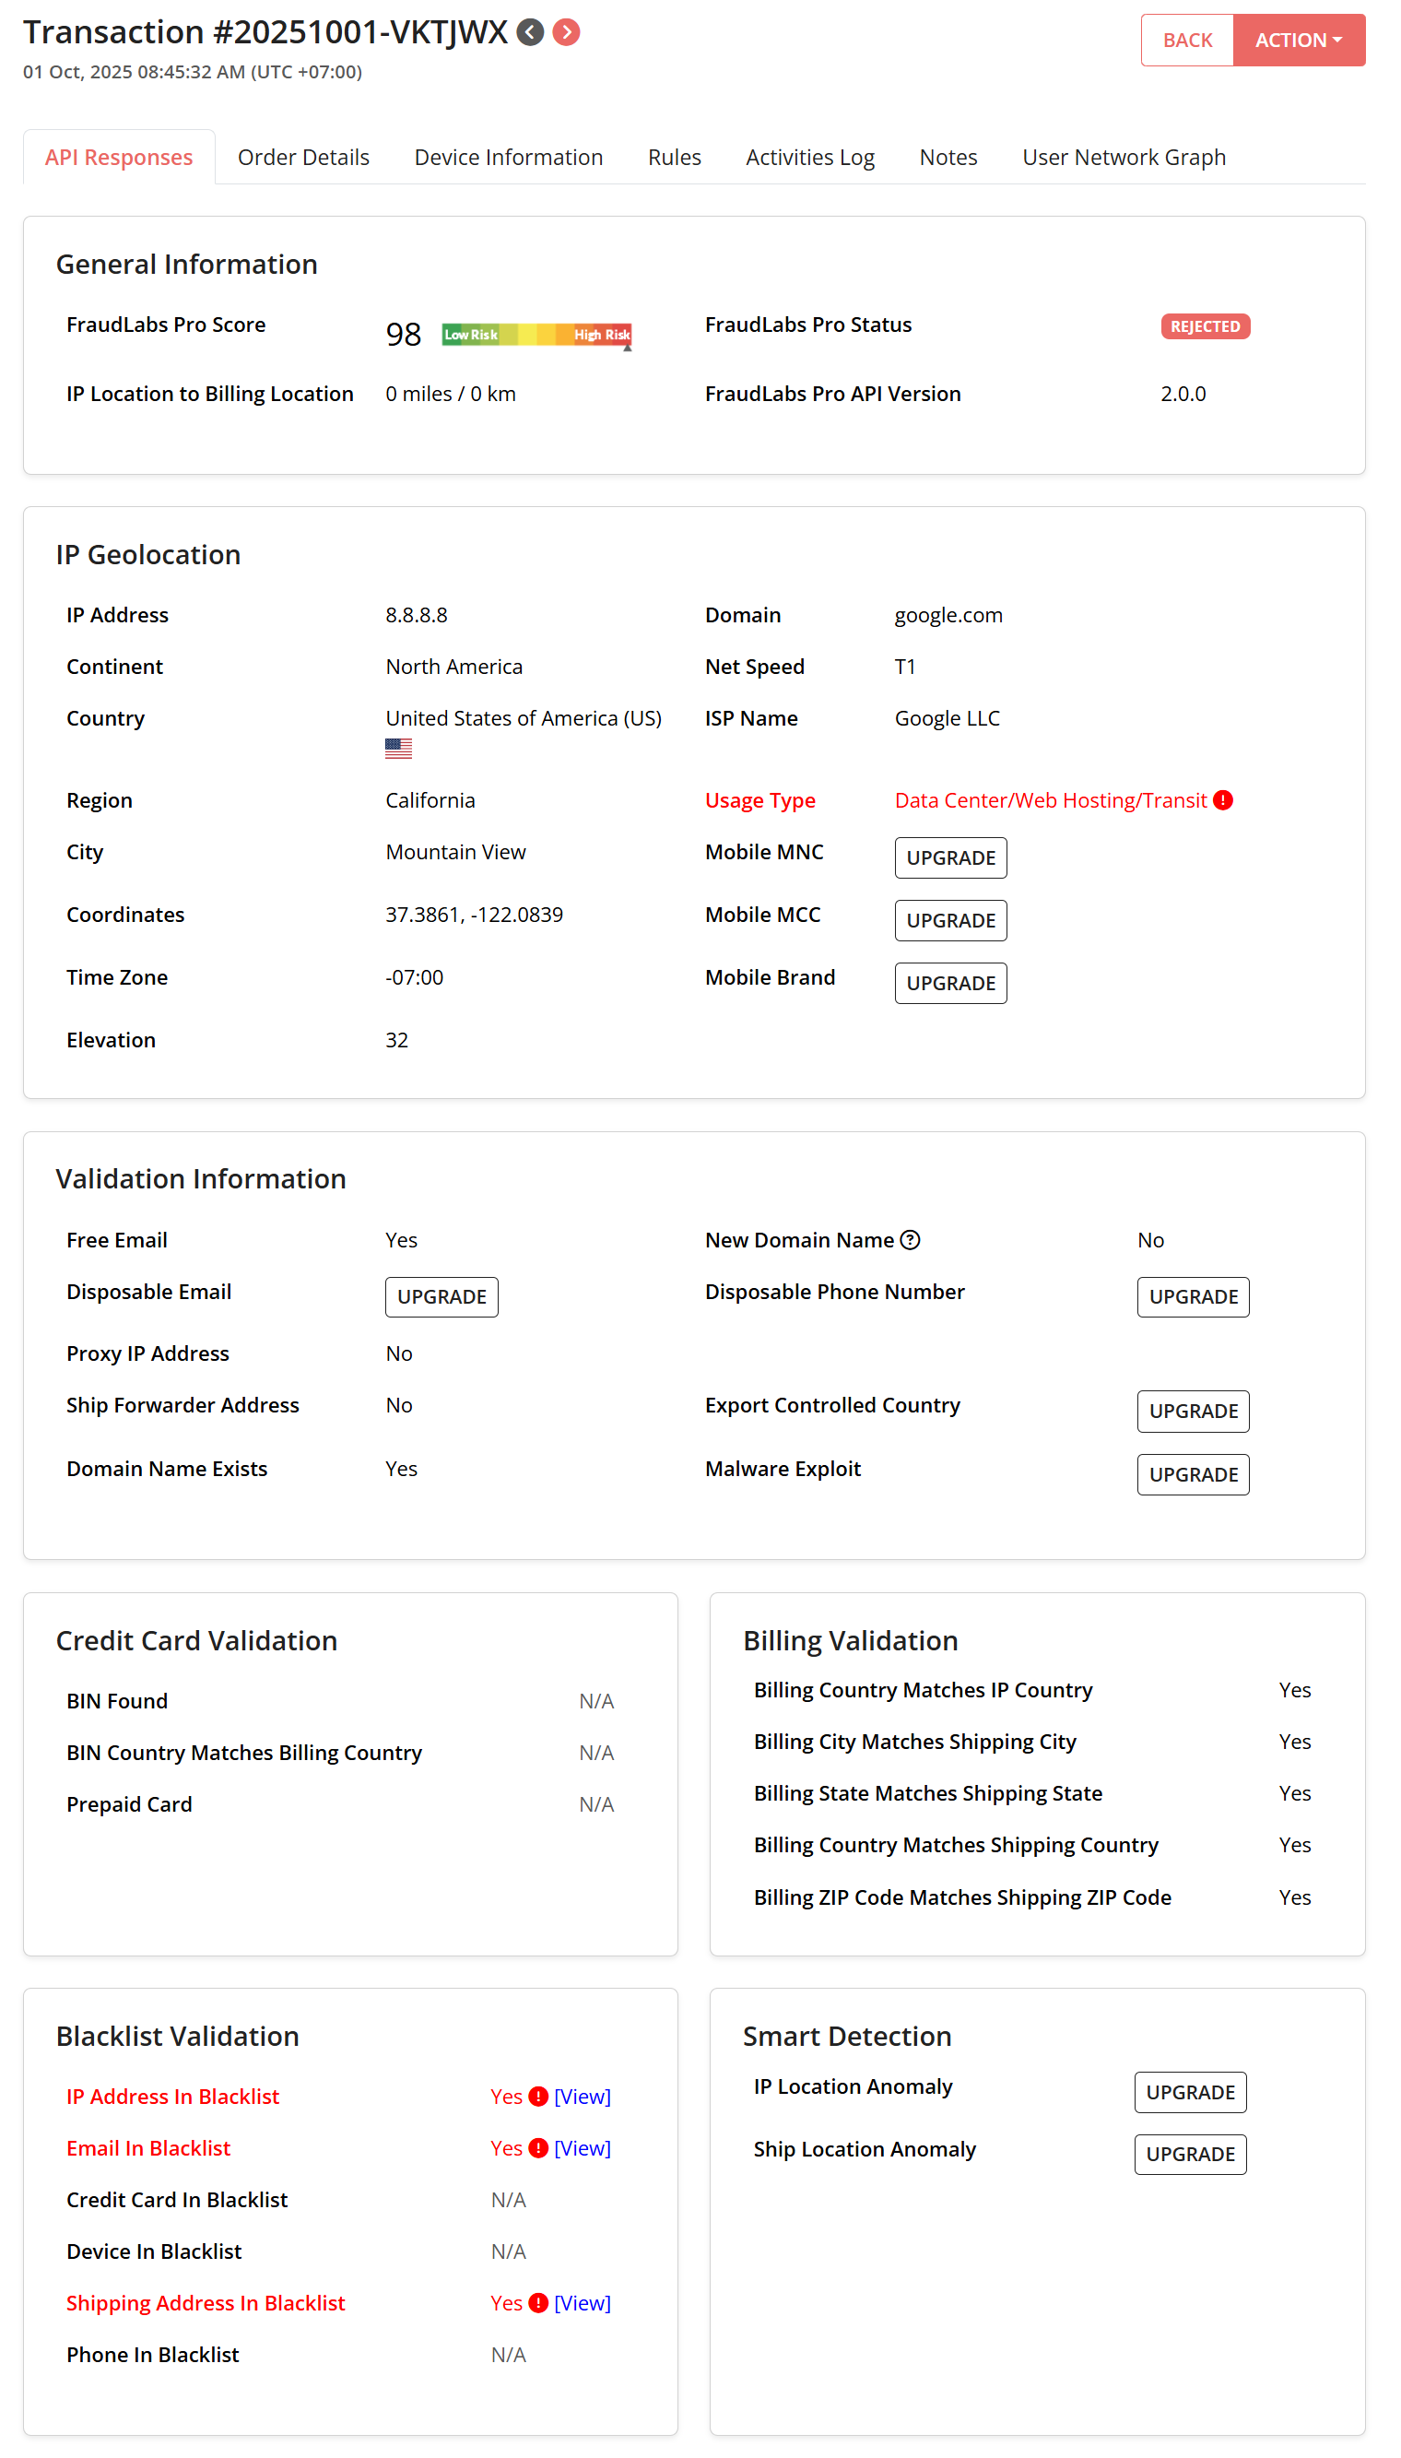Click UPGRADE button for Mobile MNC

[x=949, y=858]
